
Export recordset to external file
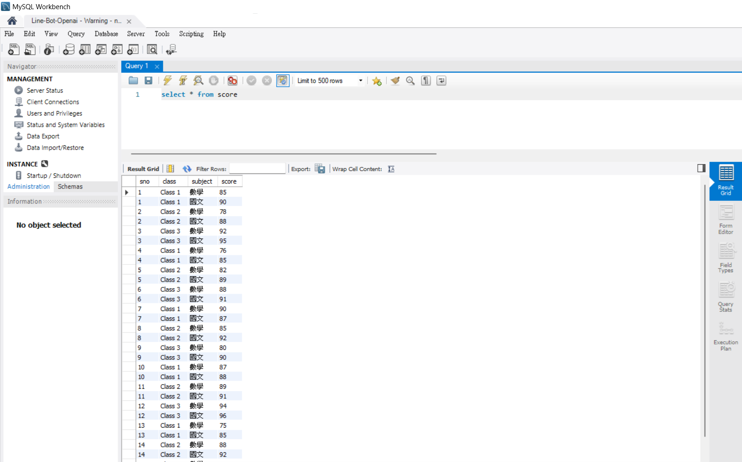(320, 169)
